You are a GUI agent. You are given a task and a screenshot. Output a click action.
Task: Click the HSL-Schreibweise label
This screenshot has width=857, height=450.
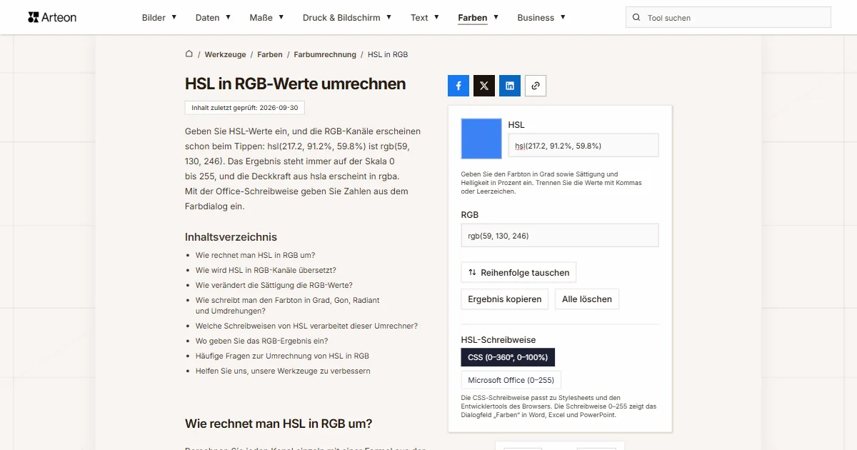(498, 340)
